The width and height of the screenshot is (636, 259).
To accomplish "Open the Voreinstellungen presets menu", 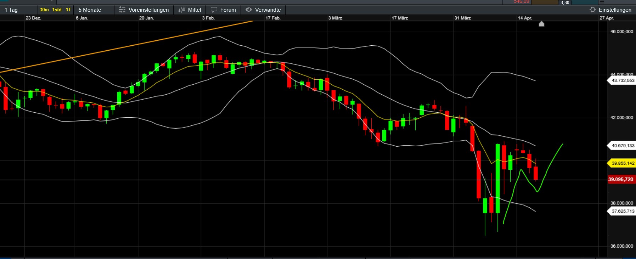I will (144, 10).
